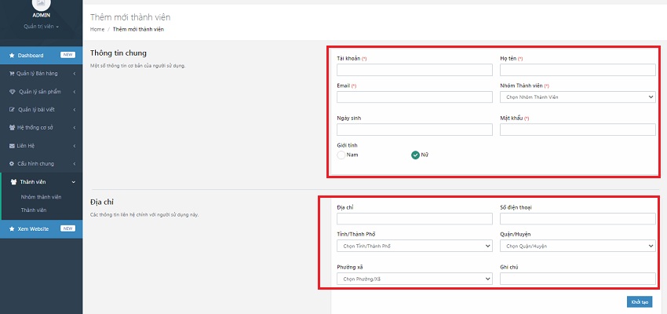Click the gear icon for Cấu hình chung
This screenshot has width=667, height=314.
pos(12,164)
